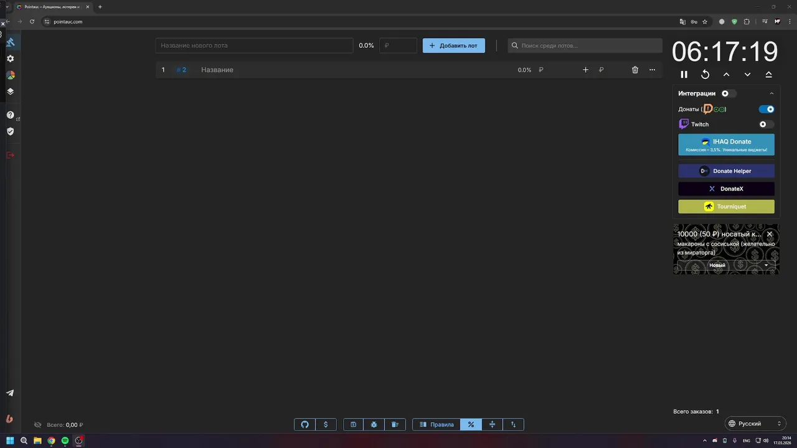Open a new browser tab
797x448 pixels.
click(x=100, y=7)
